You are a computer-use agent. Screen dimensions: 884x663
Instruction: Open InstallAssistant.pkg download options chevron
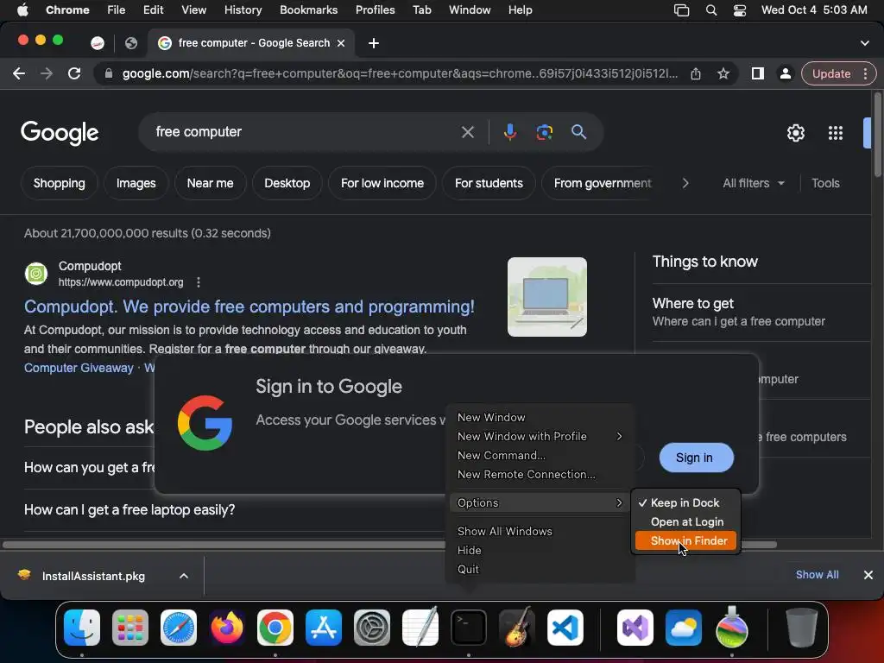[183, 576]
